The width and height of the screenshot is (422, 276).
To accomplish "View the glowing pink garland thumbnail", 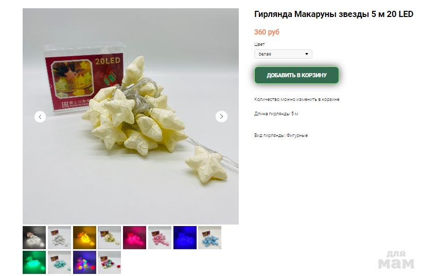I will pos(134,237).
